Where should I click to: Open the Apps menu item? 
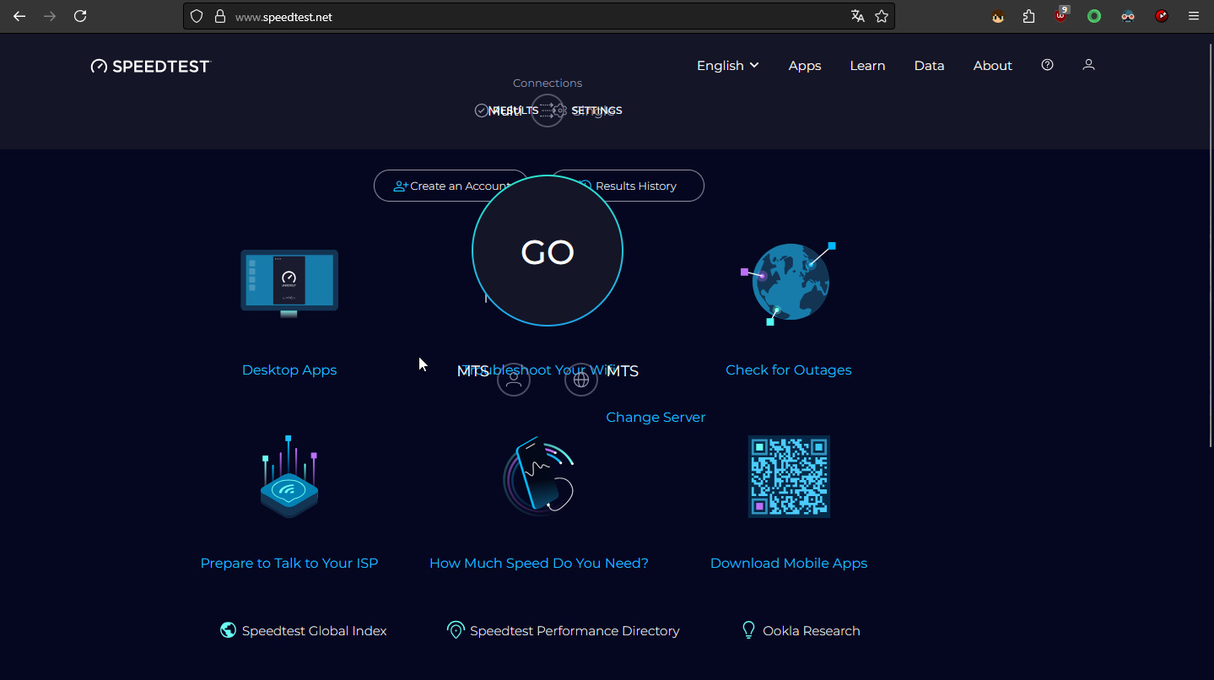coord(804,66)
